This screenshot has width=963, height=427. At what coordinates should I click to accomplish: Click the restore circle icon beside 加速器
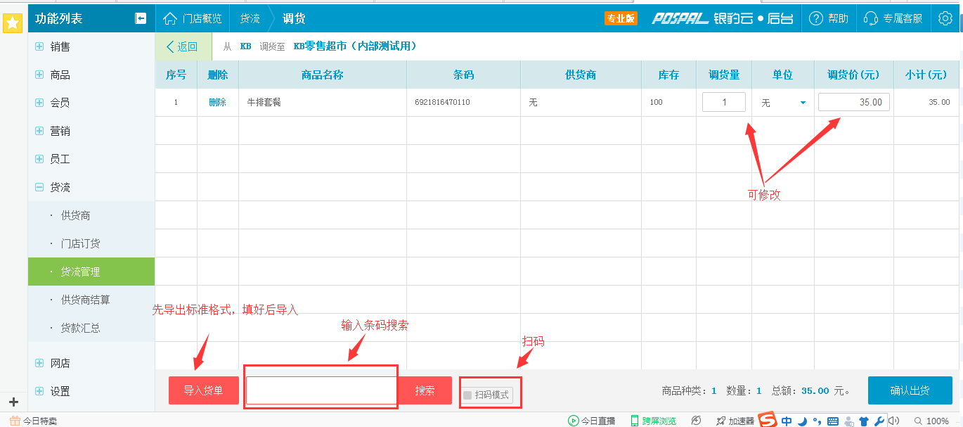[x=697, y=421]
